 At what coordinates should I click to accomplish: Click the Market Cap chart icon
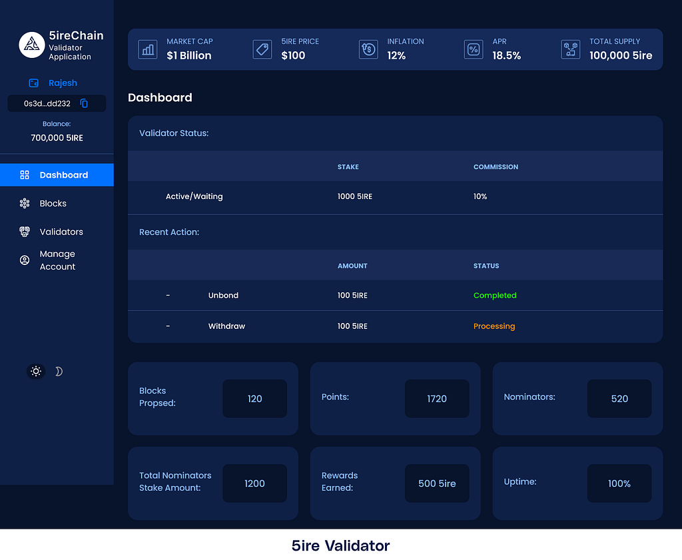pos(148,49)
